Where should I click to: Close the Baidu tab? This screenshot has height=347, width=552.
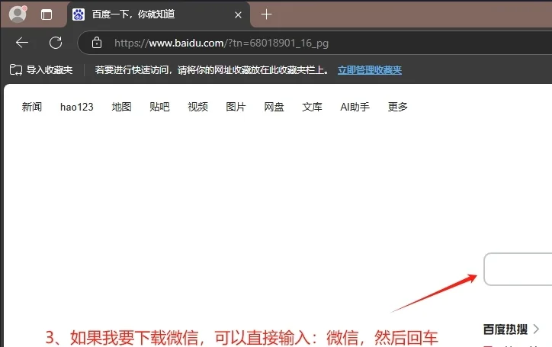[238, 14]
